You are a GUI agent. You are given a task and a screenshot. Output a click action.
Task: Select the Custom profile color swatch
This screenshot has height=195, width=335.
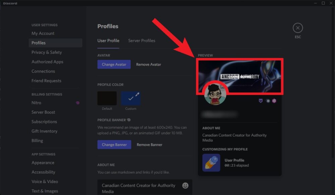(131, 98)
